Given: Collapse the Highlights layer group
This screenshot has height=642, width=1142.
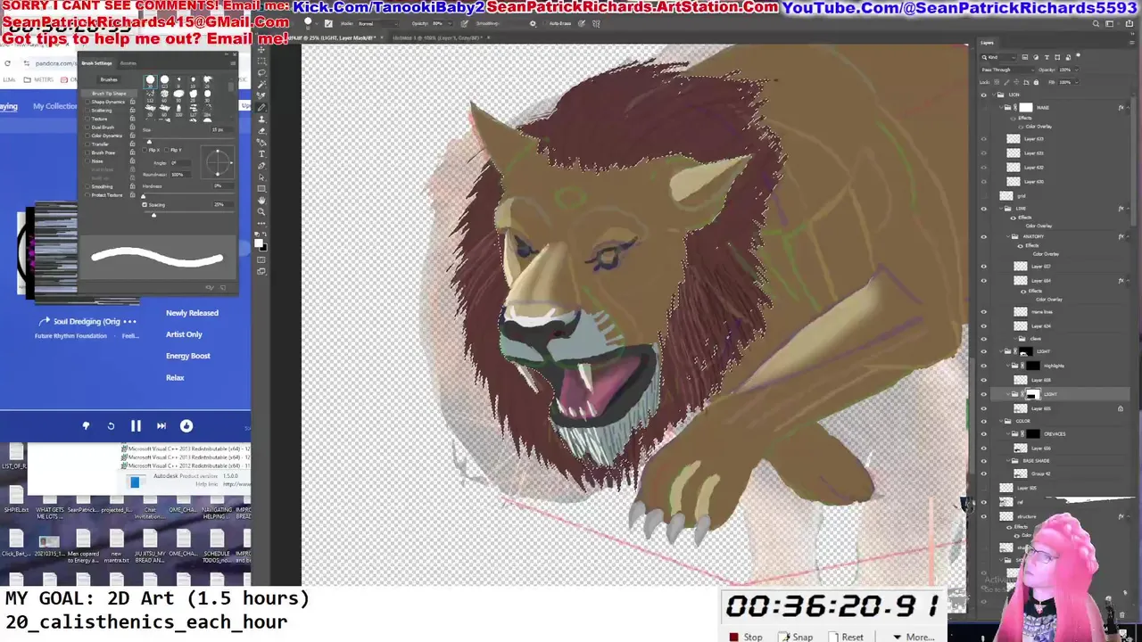Looking at the screenshot, I should (1008, 366).
